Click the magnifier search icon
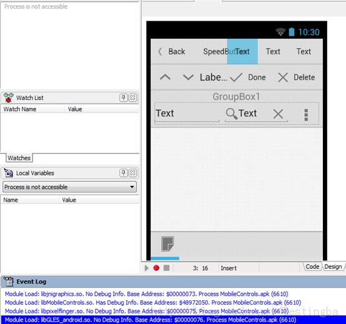 232,114
